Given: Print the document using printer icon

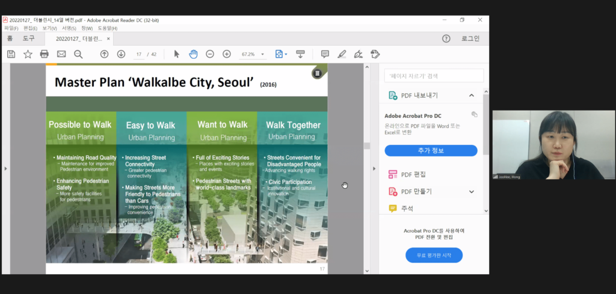Looking at the screenshot, I should pyautogui.click(x=44, y=54).
